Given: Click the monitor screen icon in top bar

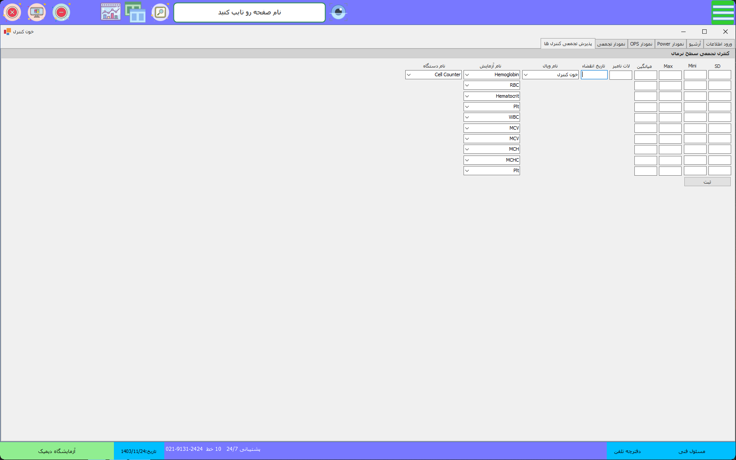Looking at the screenshot, I should [x=37, y=12].
